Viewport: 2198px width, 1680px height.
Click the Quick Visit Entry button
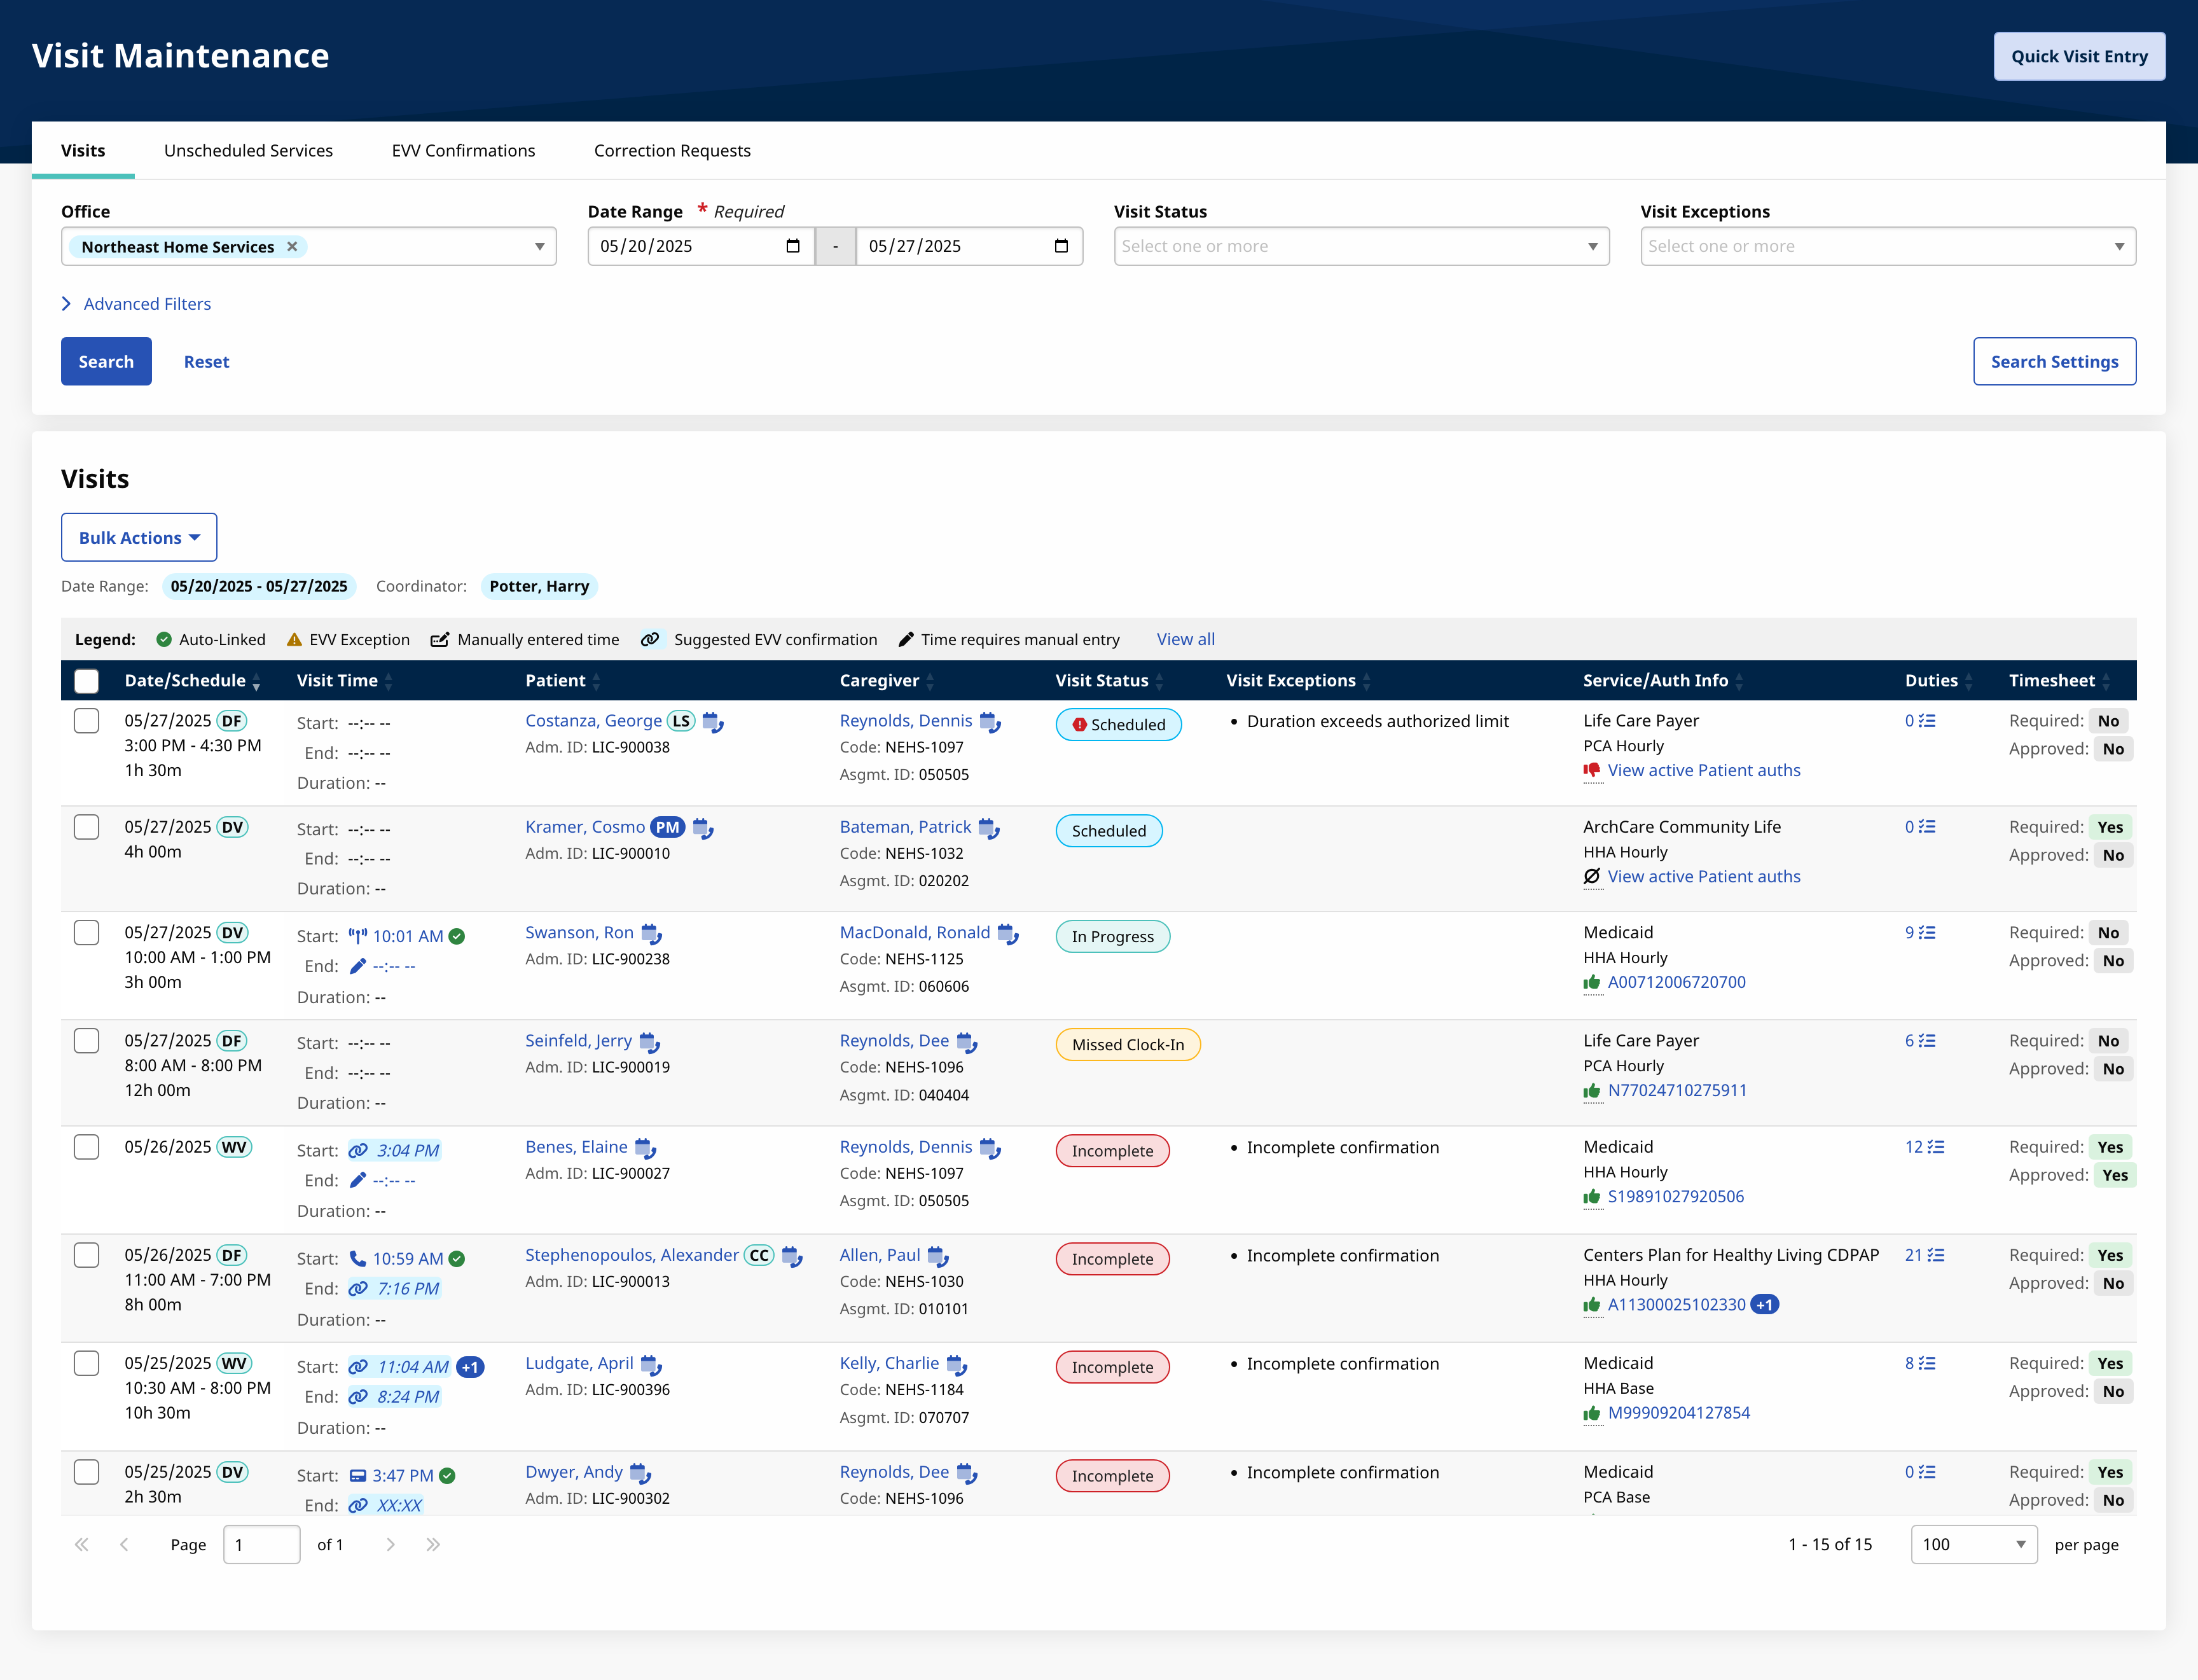click(2078, 57)
